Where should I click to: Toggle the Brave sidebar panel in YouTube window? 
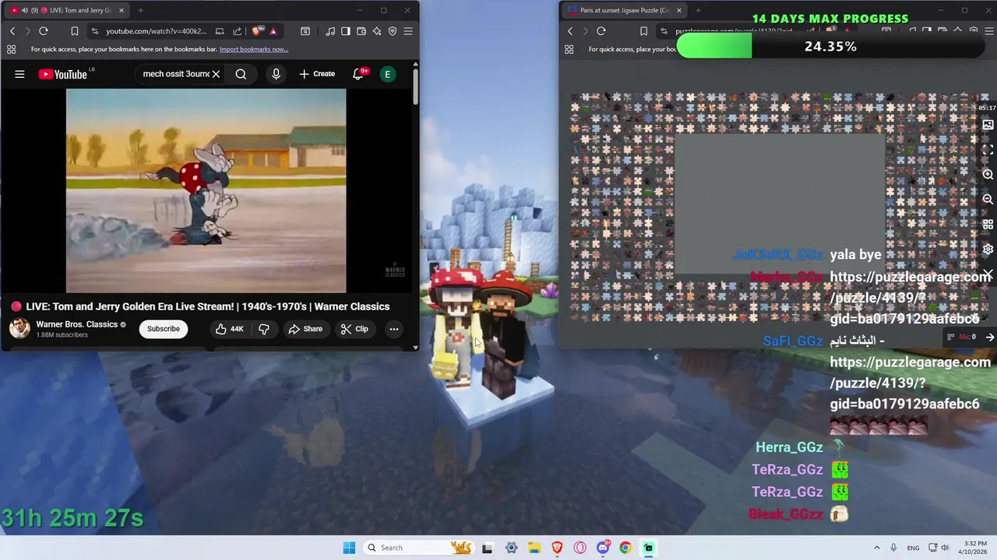click(x=346, y=31)
